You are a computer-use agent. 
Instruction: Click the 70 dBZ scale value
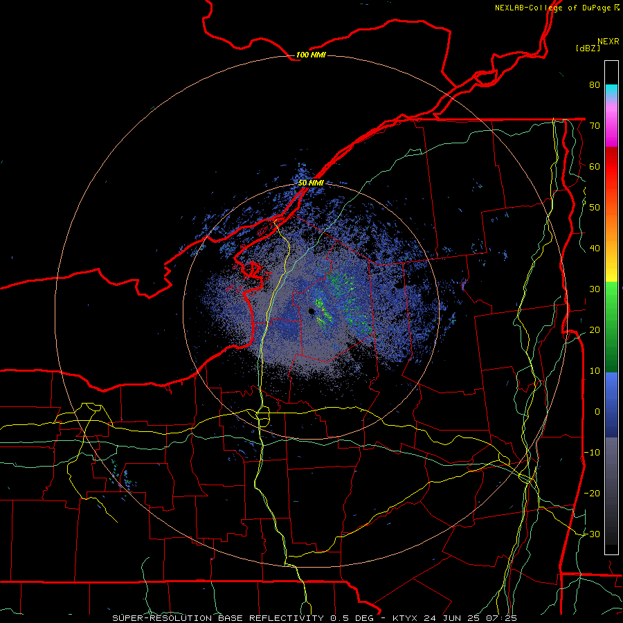(595, 125)
